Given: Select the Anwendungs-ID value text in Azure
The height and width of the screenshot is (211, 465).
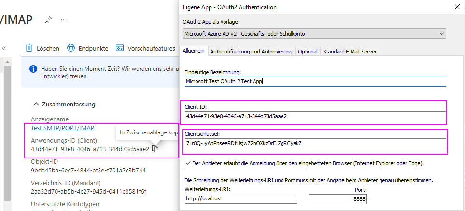Looking at the screenshot, I should (90, 149).
